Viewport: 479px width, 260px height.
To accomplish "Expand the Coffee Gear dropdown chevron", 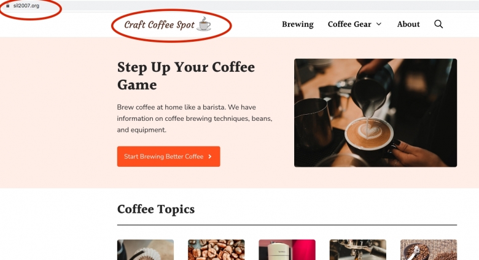I will 379,24.
